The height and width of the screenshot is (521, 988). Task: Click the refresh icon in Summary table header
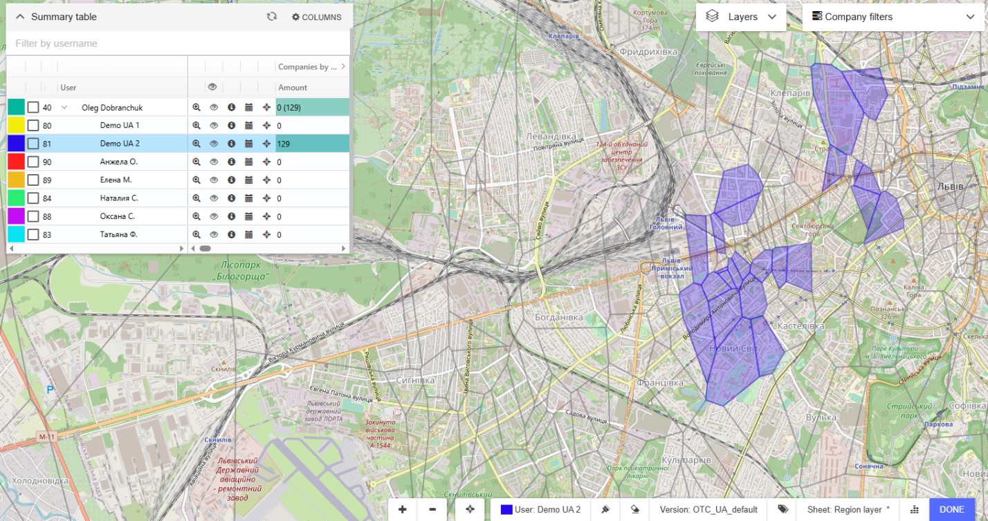pyautogui.click(x=272, y=17)
